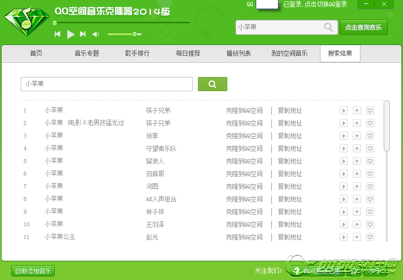403x280 pixels.
Task: Copy address of 留浪人 song
Action: point(290,161)
